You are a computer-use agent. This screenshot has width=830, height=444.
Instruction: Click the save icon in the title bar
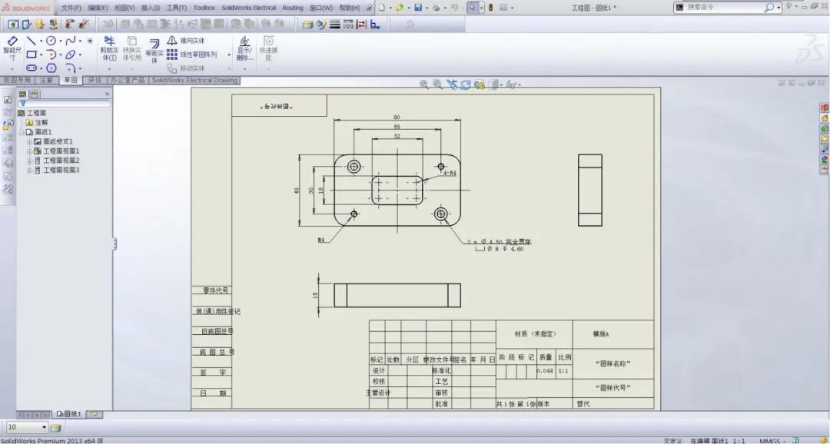point(417,7)
